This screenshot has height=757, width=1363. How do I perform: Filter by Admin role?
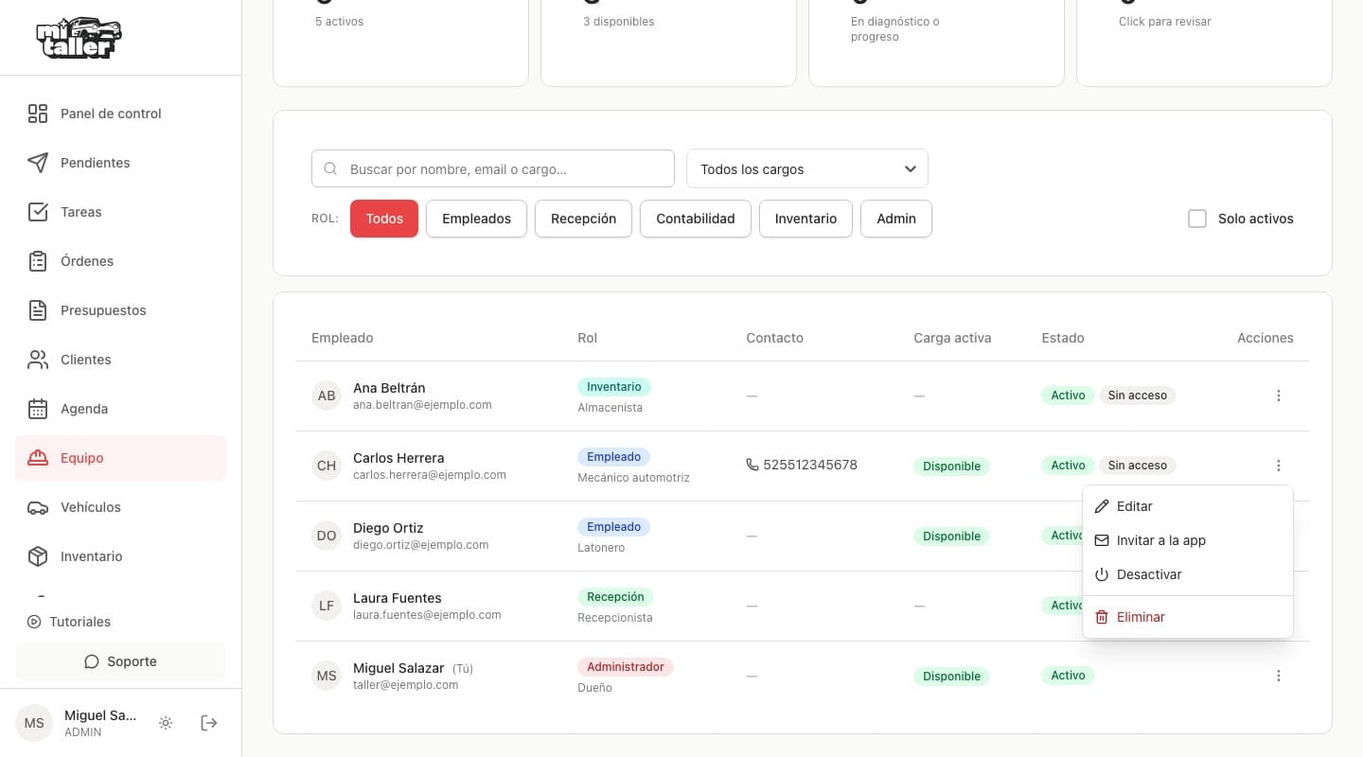[x=896, y=219]
